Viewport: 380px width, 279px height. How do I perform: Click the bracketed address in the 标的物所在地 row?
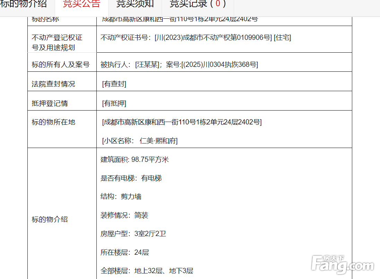point(182,122)
